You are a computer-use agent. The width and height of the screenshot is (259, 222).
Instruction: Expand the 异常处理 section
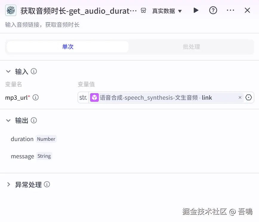(9, 185)
